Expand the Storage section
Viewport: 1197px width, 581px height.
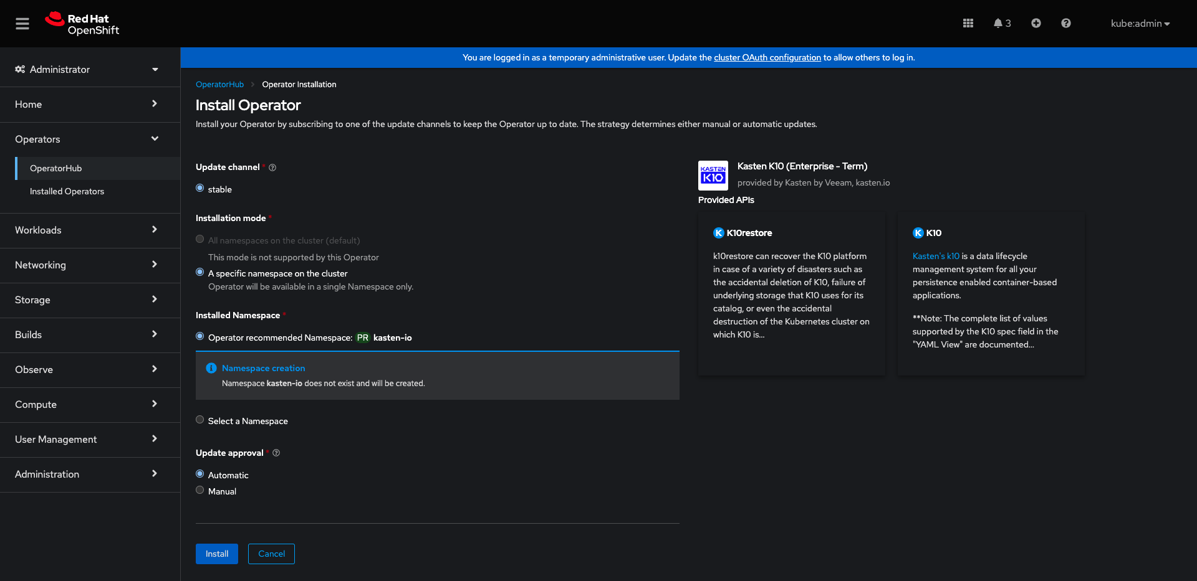pyautogui.click(x=90, y=300)
